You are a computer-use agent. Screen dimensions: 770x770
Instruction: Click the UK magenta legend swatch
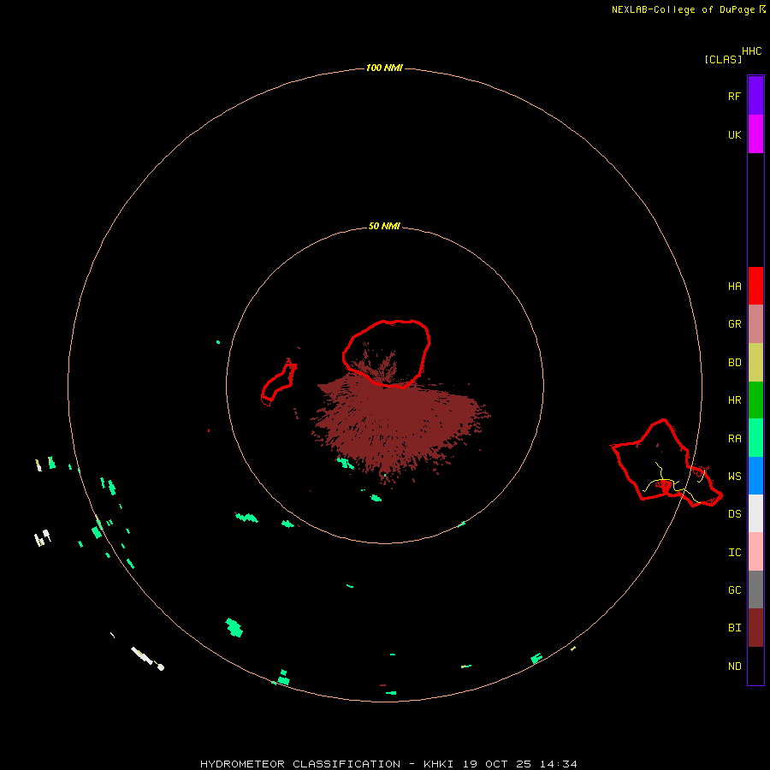[x=755, y=133]
